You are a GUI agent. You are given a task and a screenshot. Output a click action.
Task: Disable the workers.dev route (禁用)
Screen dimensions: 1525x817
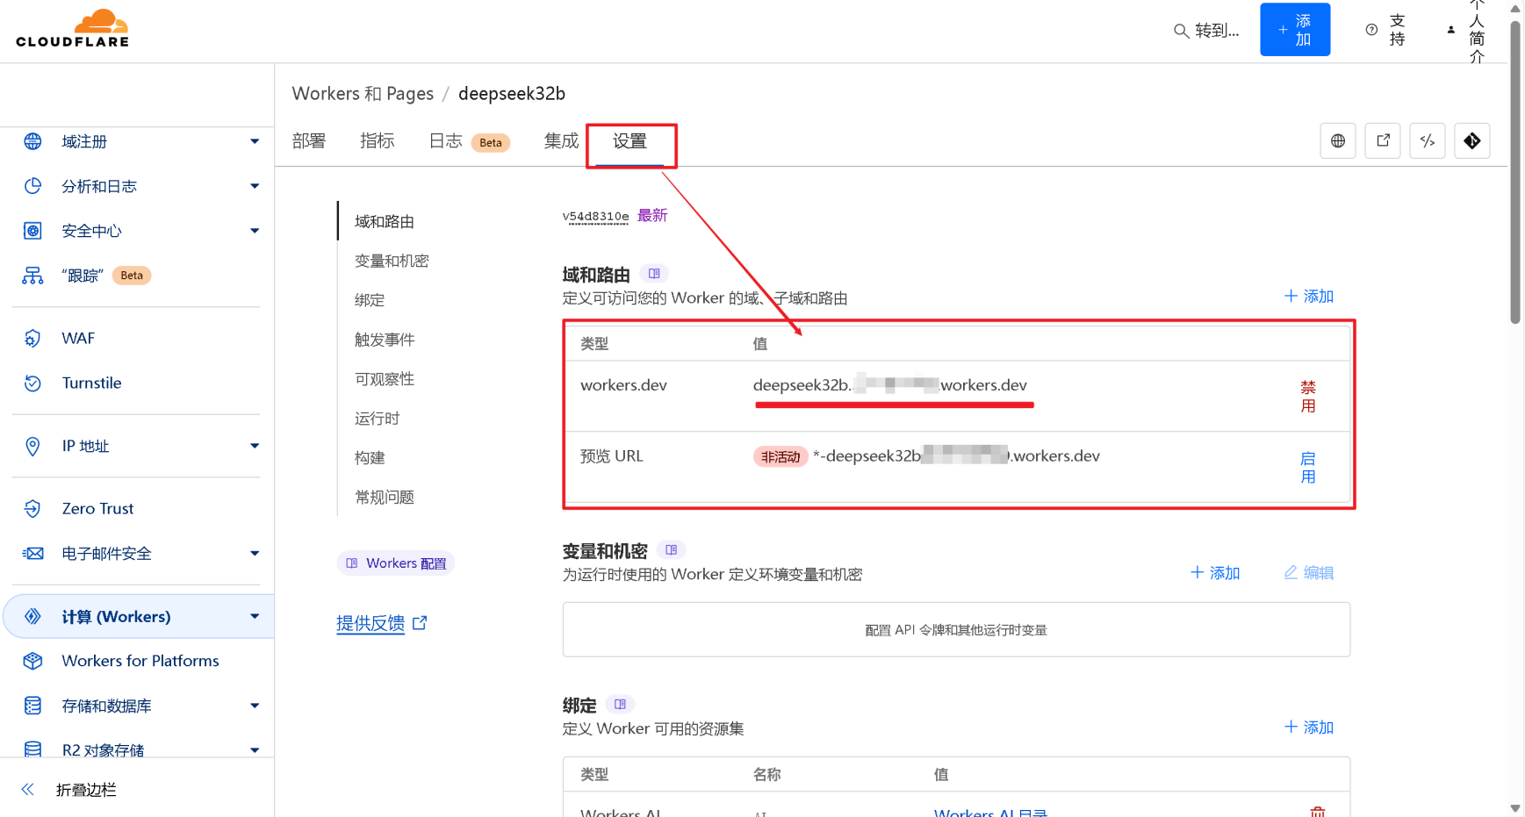[x=1307, y=397]
